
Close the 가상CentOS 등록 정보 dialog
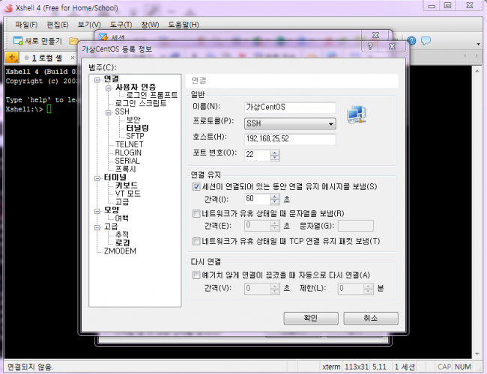[392, 46]
